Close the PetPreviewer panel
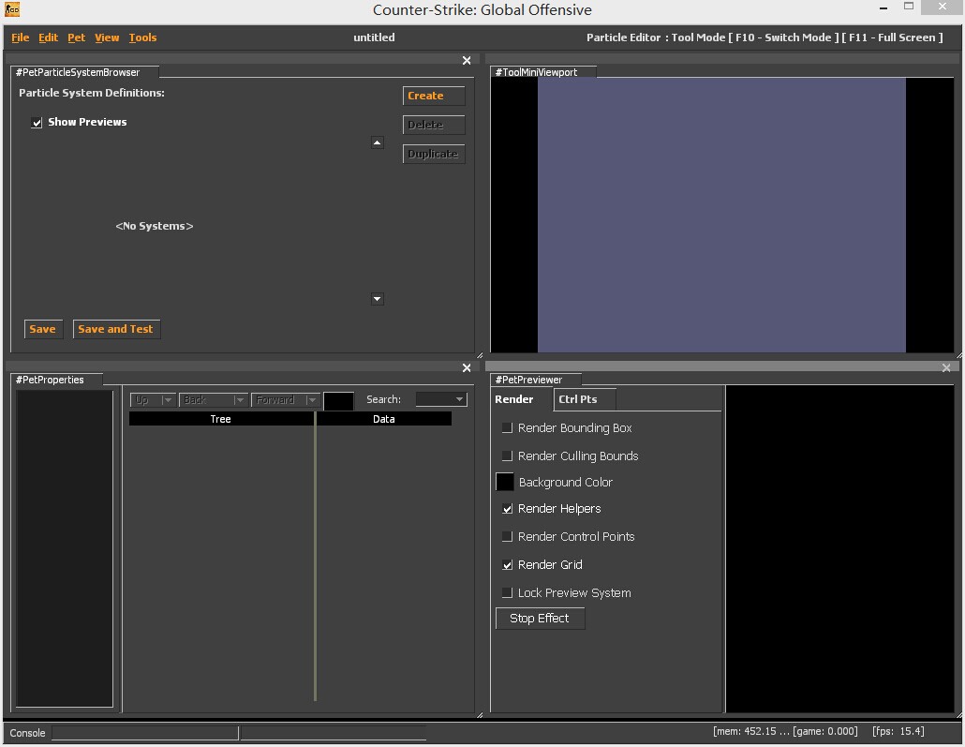Screen dimensions: 965x747 [x=946, y=367]
